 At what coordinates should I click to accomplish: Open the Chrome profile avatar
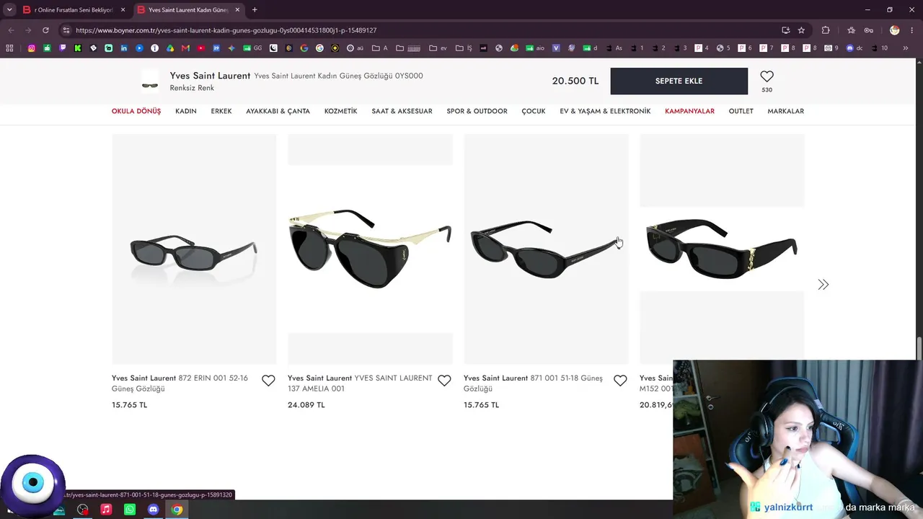(x=895, y=30)
